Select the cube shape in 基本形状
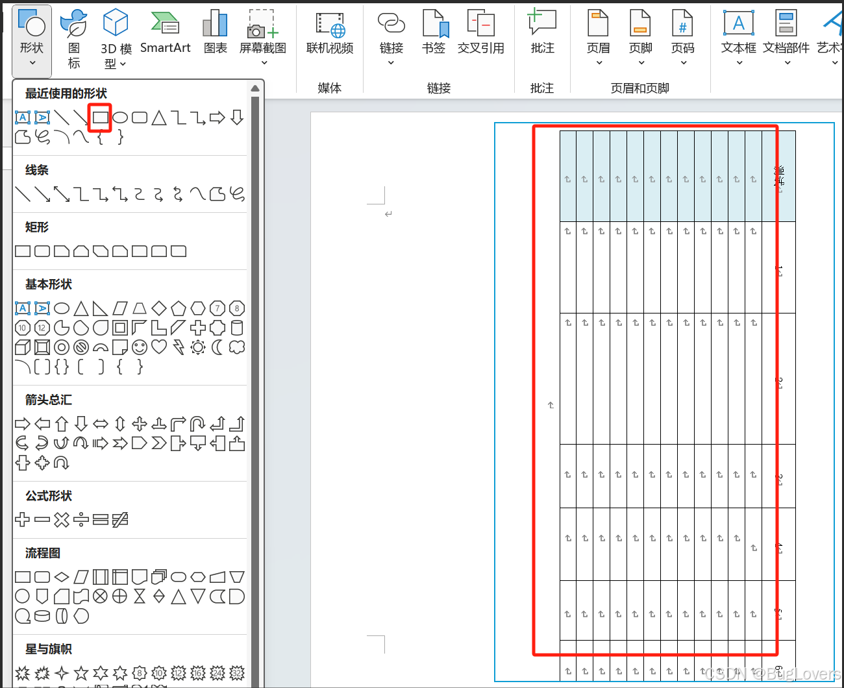 pos(23,347)
